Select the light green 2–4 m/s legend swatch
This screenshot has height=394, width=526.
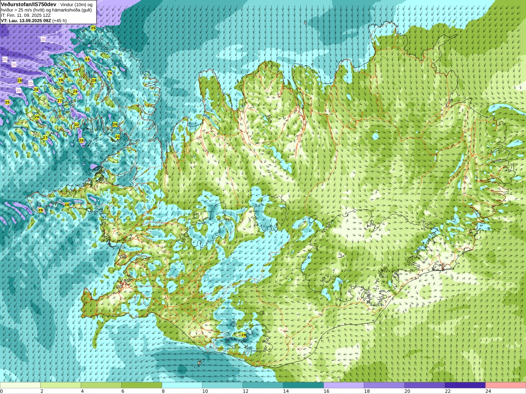coord(60,385)
